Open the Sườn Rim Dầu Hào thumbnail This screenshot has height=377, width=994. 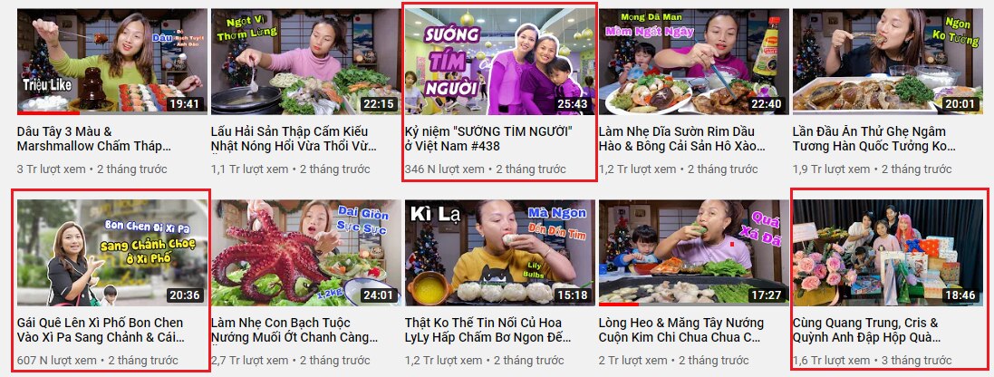click(694, 62)
